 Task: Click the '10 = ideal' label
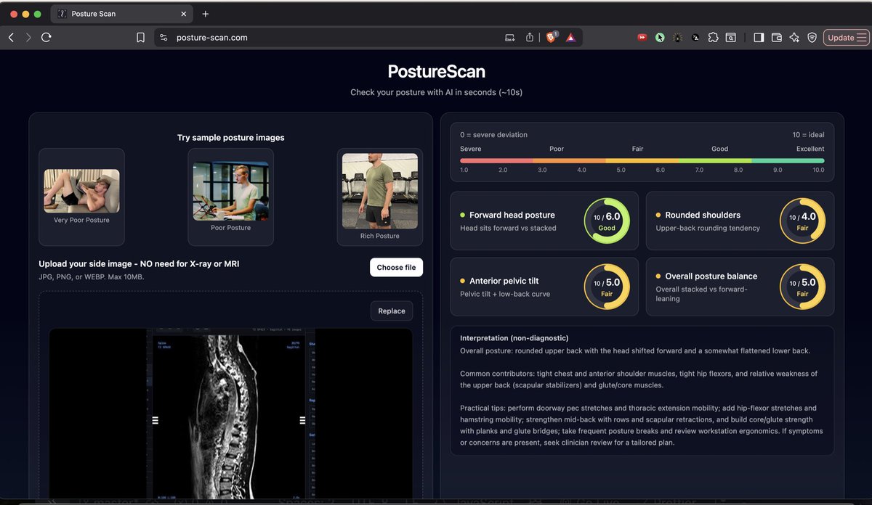pos(808,135)
